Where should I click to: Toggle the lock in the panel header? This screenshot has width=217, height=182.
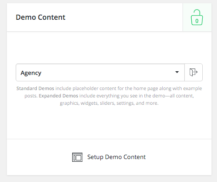click(x=197, y=17)
